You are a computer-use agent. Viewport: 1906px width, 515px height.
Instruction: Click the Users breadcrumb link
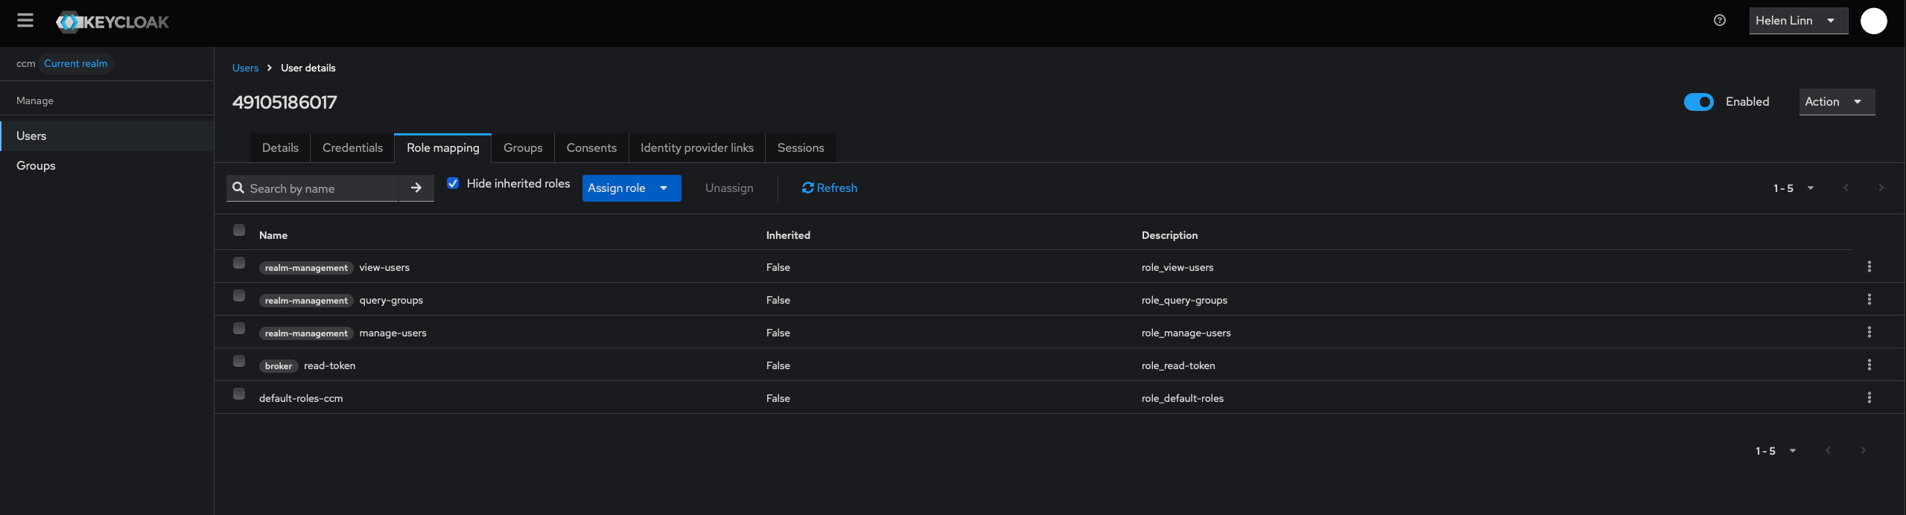tap(245, 68)
